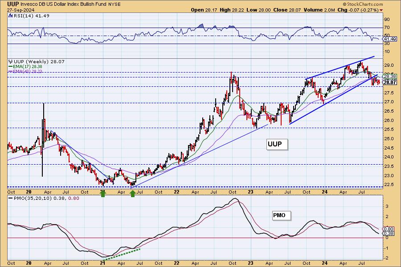The image size is (401, 267).
Task: Click the Low 28.00 value
Action: 258,10
